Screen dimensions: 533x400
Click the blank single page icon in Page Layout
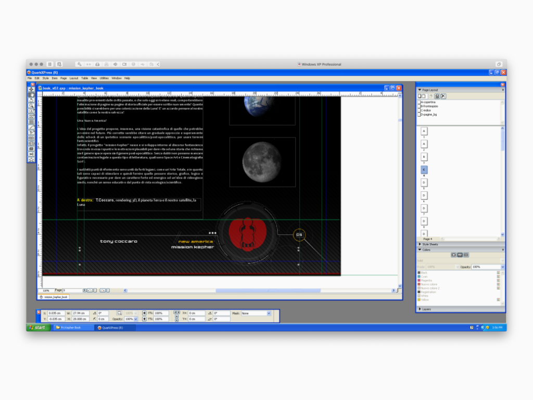coord(420,96)
